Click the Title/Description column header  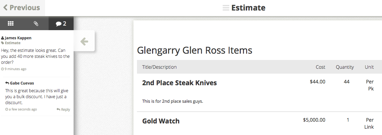point(159,67)
